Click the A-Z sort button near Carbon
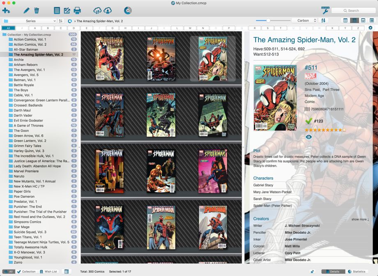This screenshot has width=378, height=276. (x=323, y=21)
